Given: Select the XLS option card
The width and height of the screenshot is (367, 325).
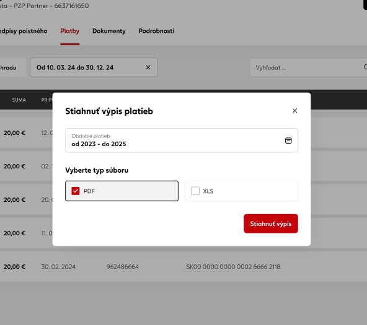Looking at the screenshot, I should (x=241, y=191).
